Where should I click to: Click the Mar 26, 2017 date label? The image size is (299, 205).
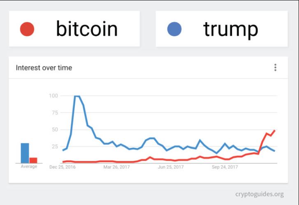click(116, 167)
